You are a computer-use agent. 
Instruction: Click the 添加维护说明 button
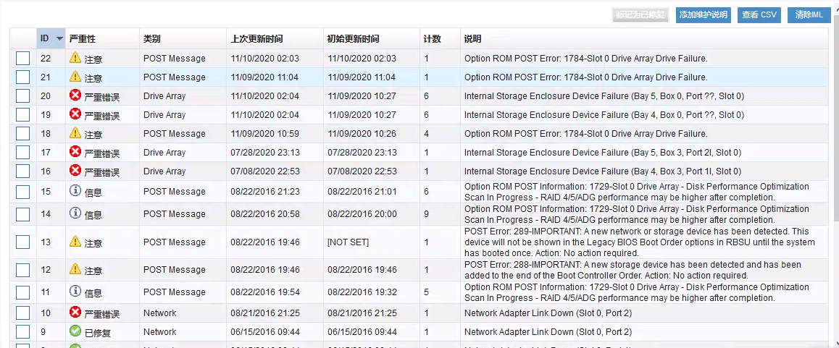(703, 15)
